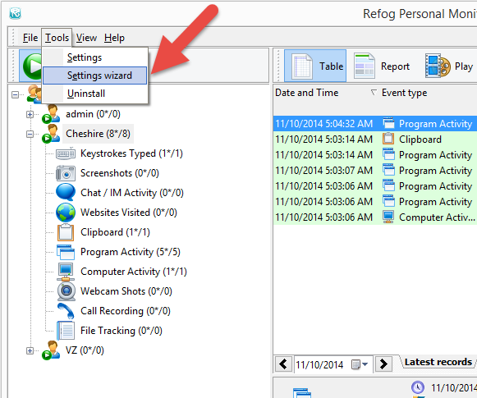Go to the next date

[x=383, y=364]
